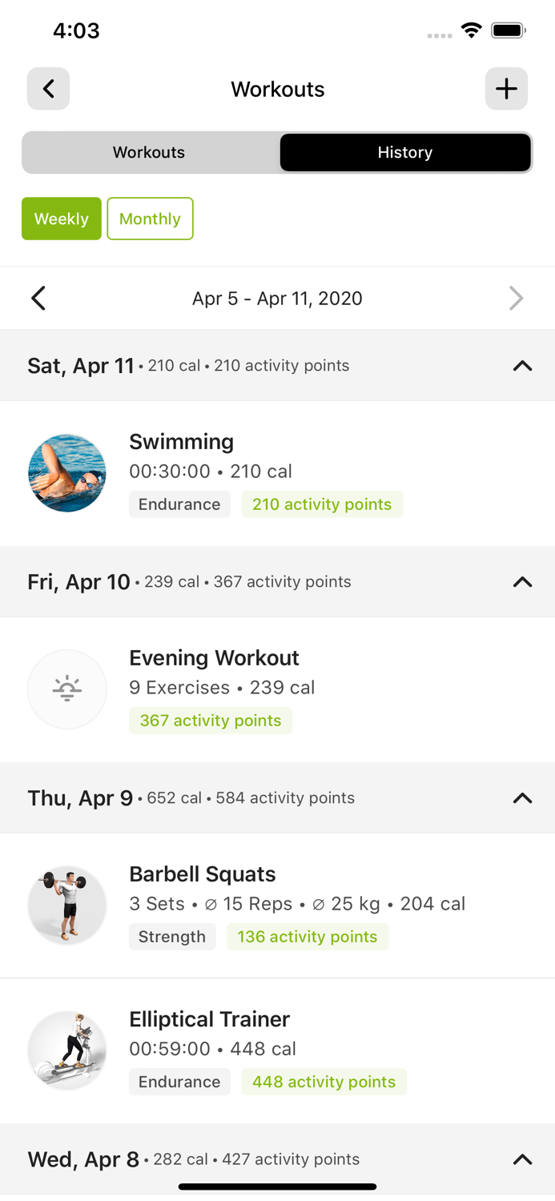Go to previous week with left chevron
This screenshot has width=555, height=1201.
[38, 298]
